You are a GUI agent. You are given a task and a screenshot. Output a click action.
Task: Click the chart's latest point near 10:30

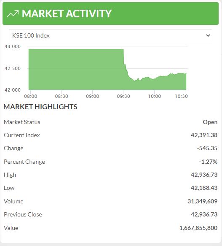(x=186, y=73)
